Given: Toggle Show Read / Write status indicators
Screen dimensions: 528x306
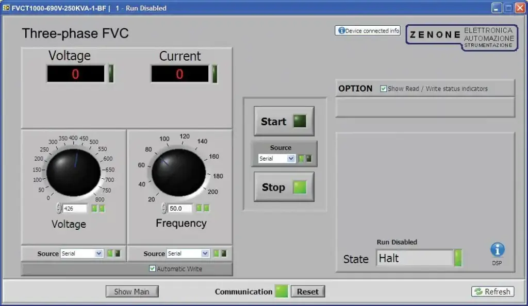Looking at the screenshot, I should tap(383, 89).
